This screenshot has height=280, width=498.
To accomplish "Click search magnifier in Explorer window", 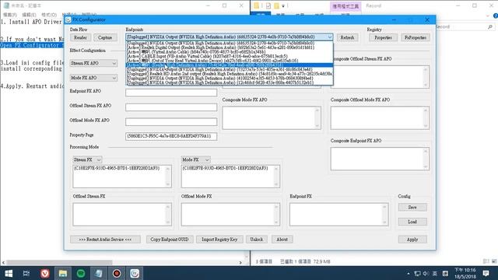I will [x=489, y=27].
